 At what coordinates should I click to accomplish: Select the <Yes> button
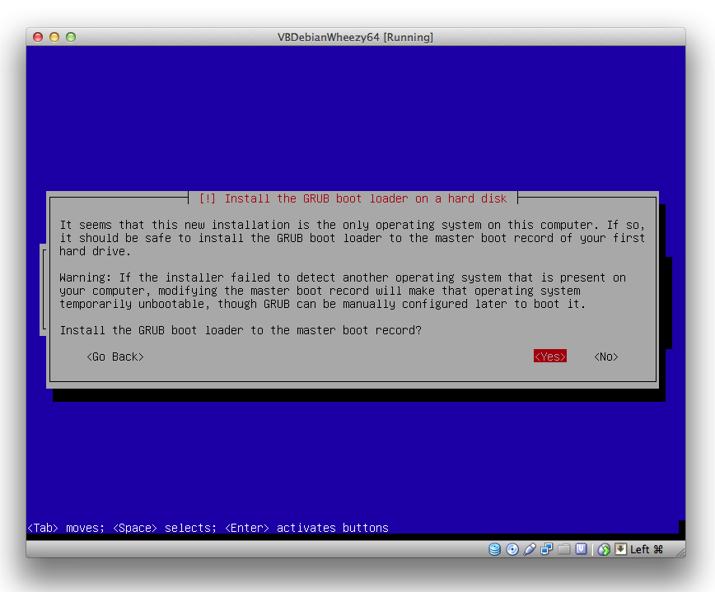click(549, 357)
